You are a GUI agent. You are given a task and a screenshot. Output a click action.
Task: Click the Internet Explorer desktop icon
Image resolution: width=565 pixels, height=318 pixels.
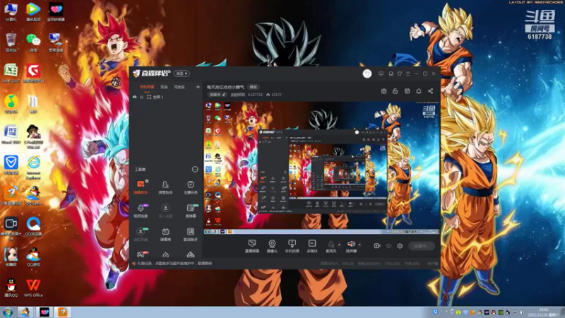coord(33,167)
